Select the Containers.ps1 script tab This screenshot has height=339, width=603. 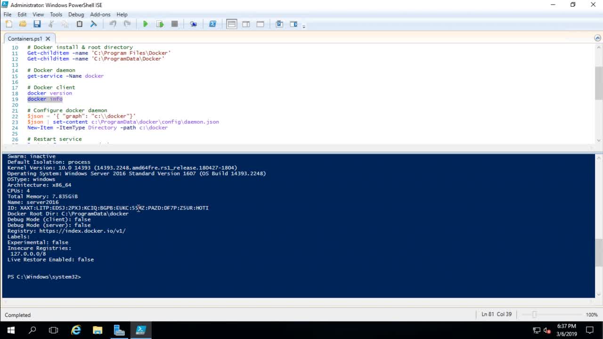click(24, 39)
